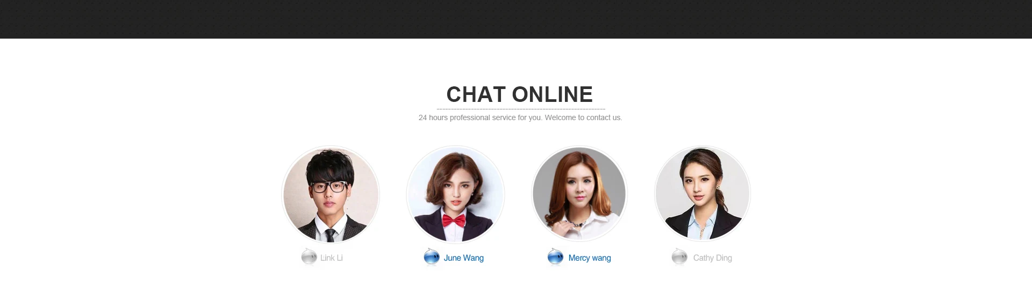Viewport: 1032px width, 295px height.
Task: Click the '24 hours professional service' sentence
Action: (480, 117)
